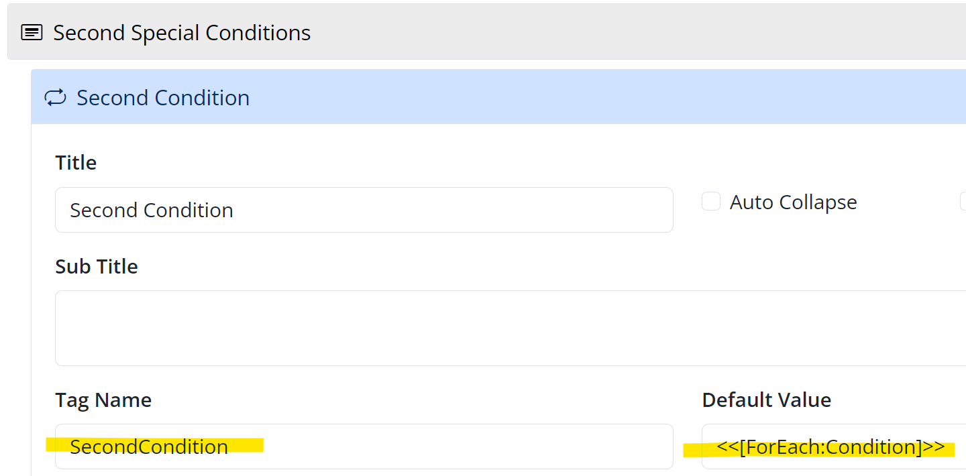Viewport: 966px width, 476px height.
Task: Select the Second Condition heading text
Action: [163, 98]
